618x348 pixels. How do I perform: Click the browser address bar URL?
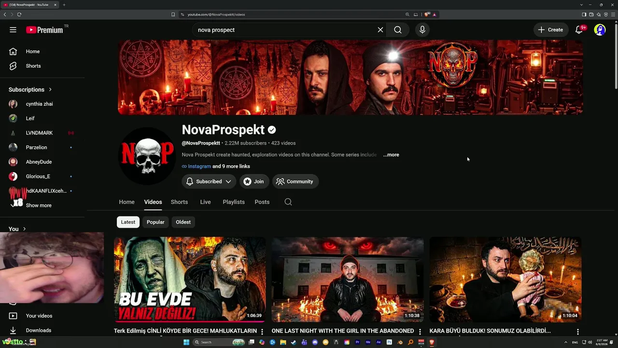point(216,14)
